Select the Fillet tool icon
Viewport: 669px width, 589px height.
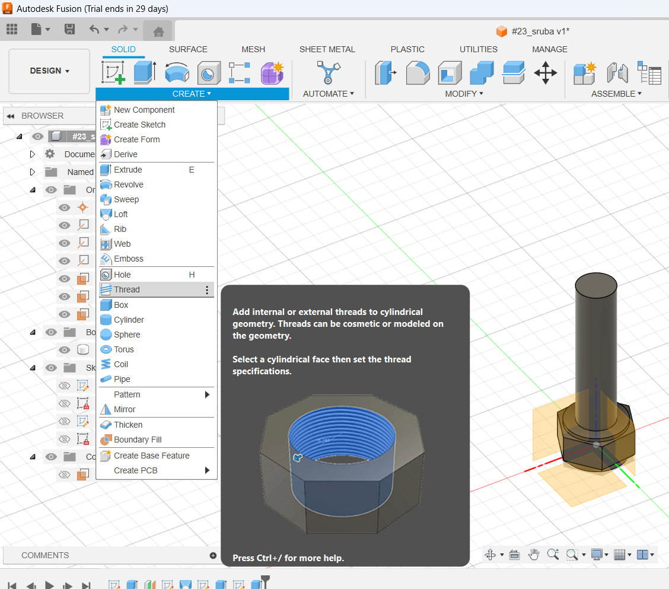[x=418, y=72]
